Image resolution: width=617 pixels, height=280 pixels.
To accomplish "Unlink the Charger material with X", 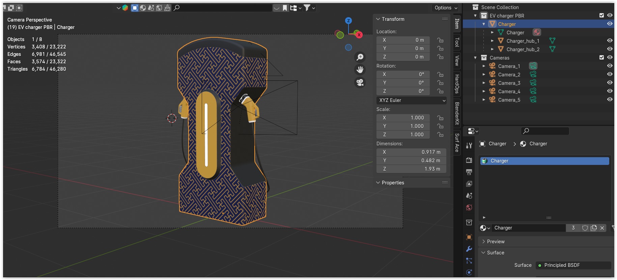I will 602,228.
